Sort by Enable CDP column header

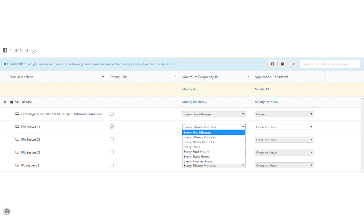click(x=118, y=77)
